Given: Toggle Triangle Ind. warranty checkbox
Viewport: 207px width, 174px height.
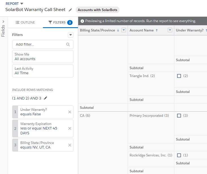Looking at the screenshot, I should point(179,76).
